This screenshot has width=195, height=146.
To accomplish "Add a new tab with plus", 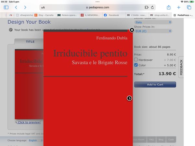I will 178,7.
